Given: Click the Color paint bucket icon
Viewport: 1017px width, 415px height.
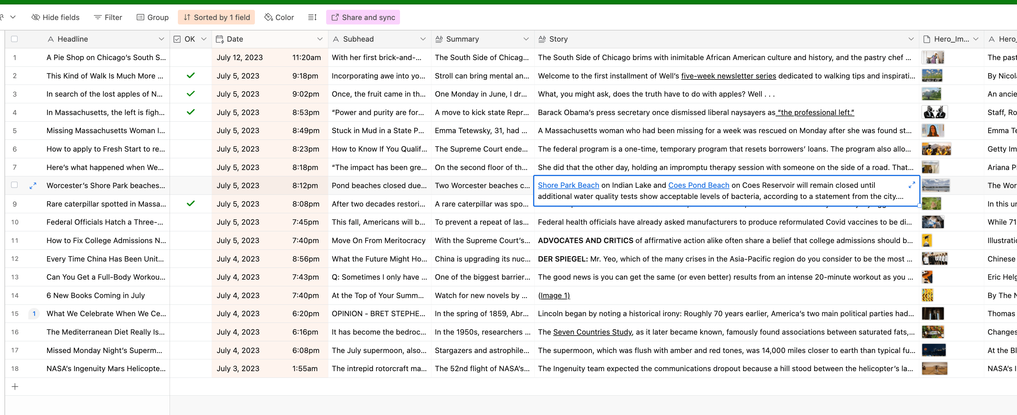Looking at the screenshot, I should (269, 17).
